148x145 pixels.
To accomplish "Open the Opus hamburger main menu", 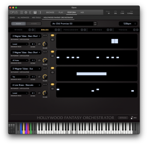I will pos(22,12).
